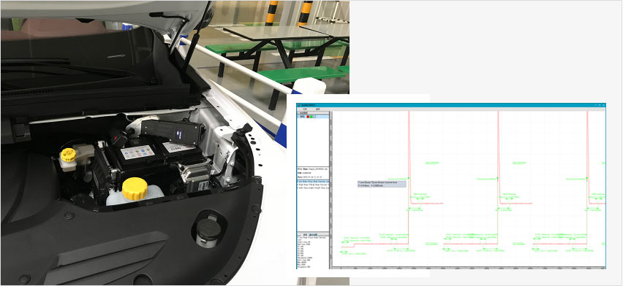Minimize the waveform analysis window
This screenshot has width=623, height=286.
coord(596,105)
